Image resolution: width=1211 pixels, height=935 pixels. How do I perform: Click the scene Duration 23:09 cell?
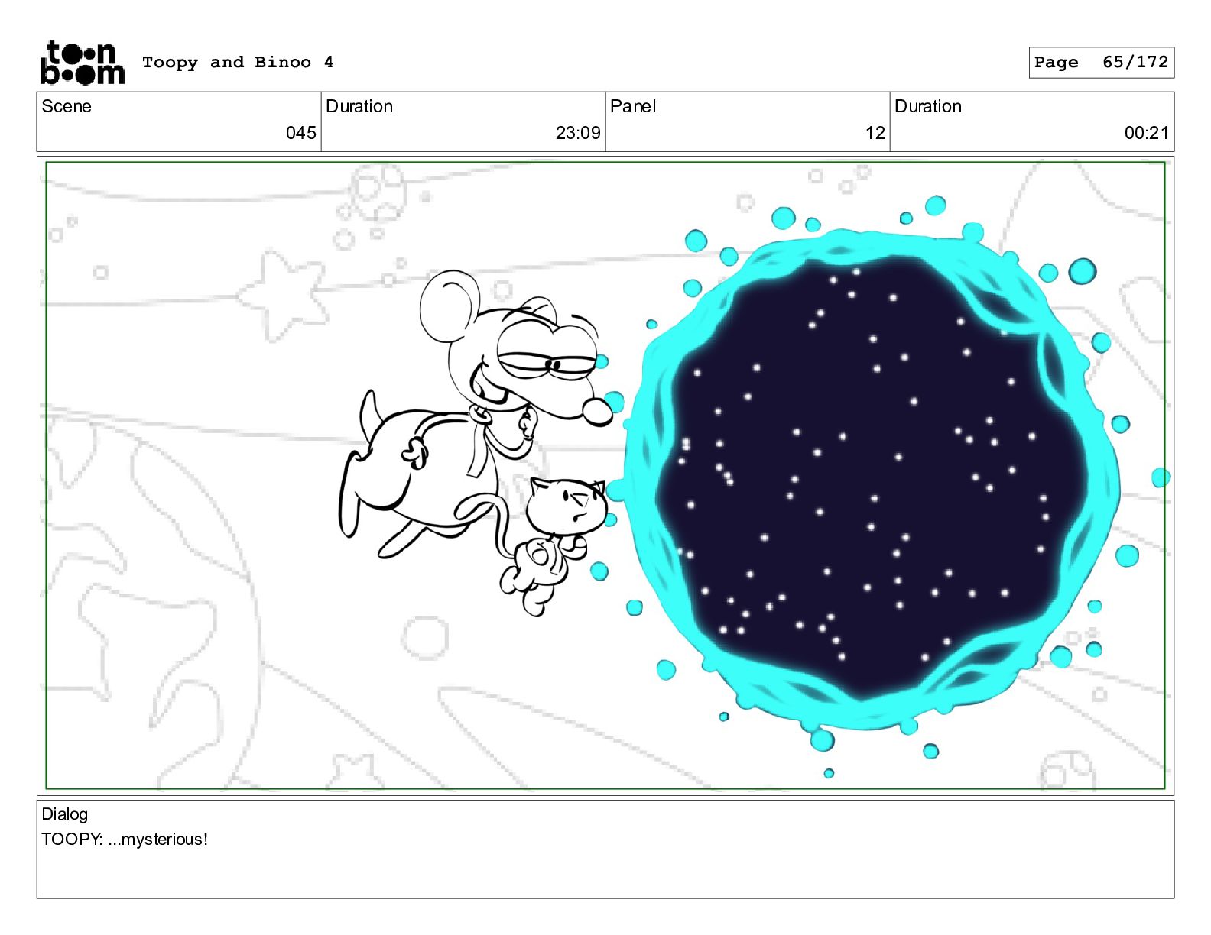click(463, 122)
